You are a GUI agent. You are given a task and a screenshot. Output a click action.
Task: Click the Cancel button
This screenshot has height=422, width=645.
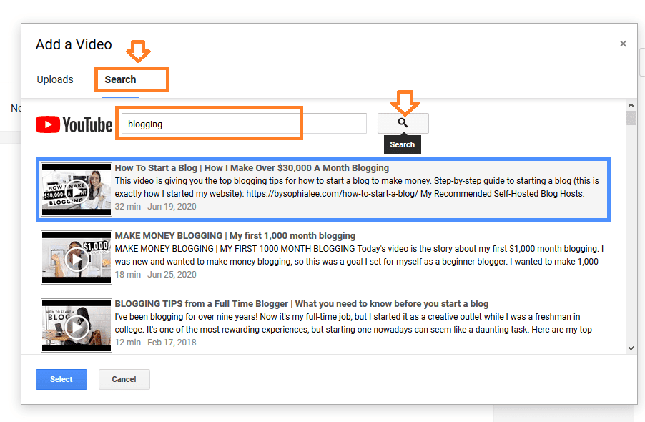[124, 379]
